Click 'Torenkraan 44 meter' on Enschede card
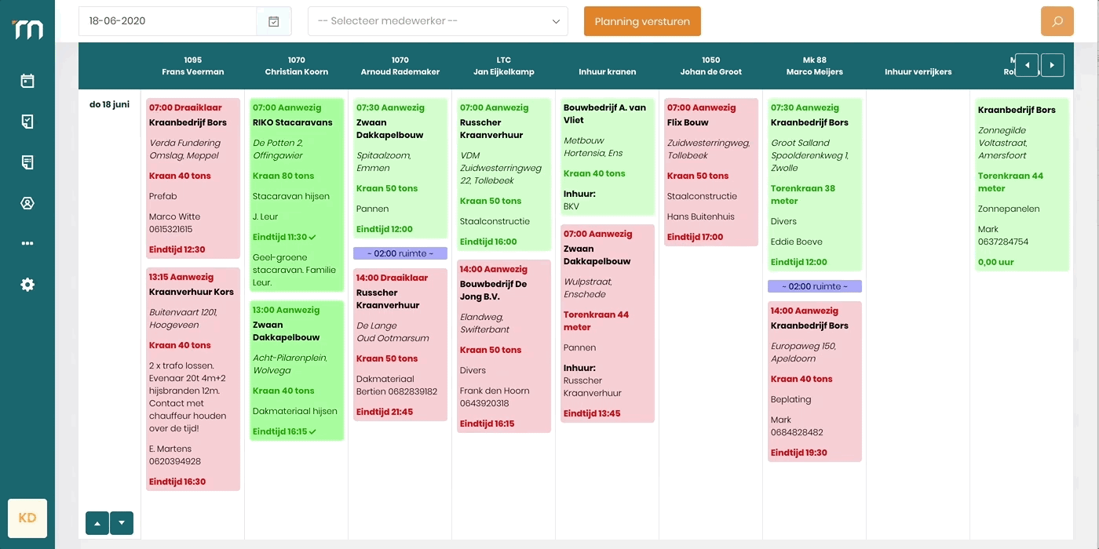Image resolution: width=1099 pixels, height=549 pixels. pyautogui.click(x=596, y=321)
